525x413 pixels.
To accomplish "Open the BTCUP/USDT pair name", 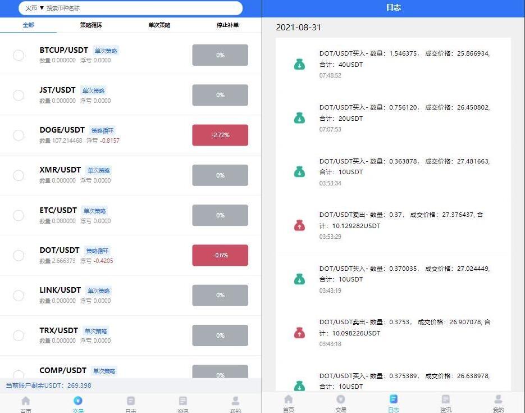I will click(x=63, y=50).
